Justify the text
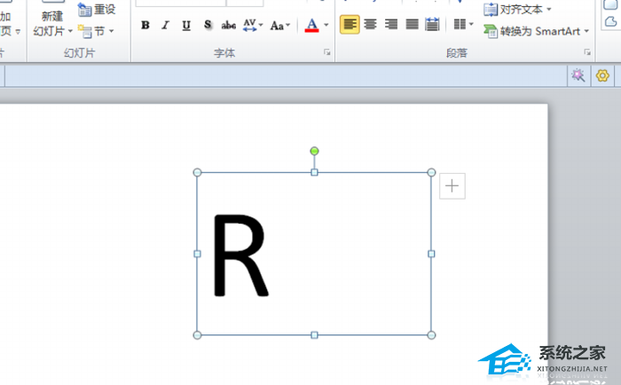Screen dimensions: 621x385 tap(412, 25)
